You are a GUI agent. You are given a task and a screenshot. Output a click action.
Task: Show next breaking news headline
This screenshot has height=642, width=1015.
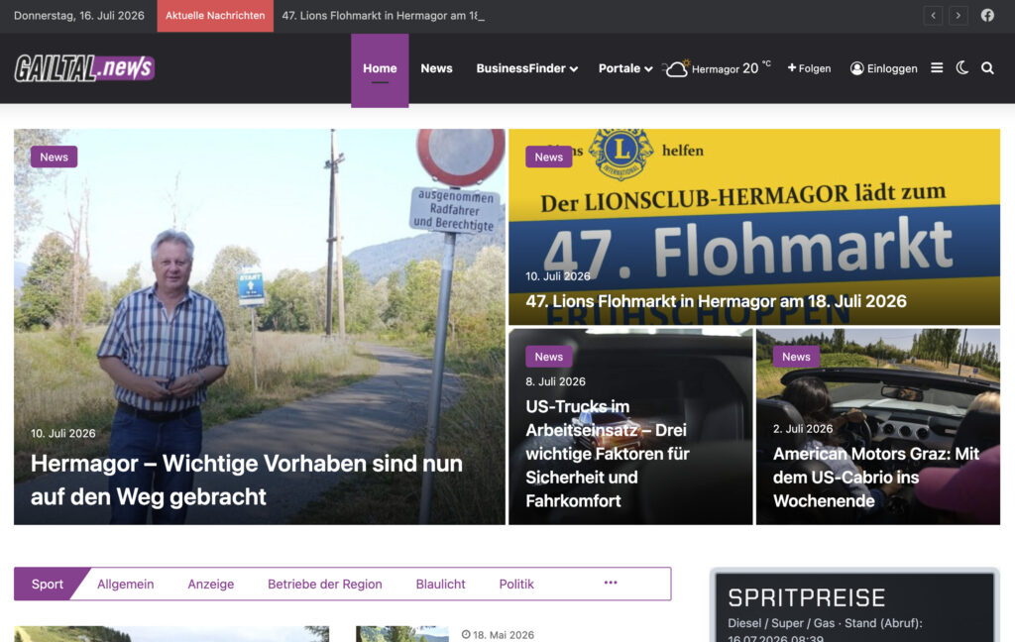(959, 16)
